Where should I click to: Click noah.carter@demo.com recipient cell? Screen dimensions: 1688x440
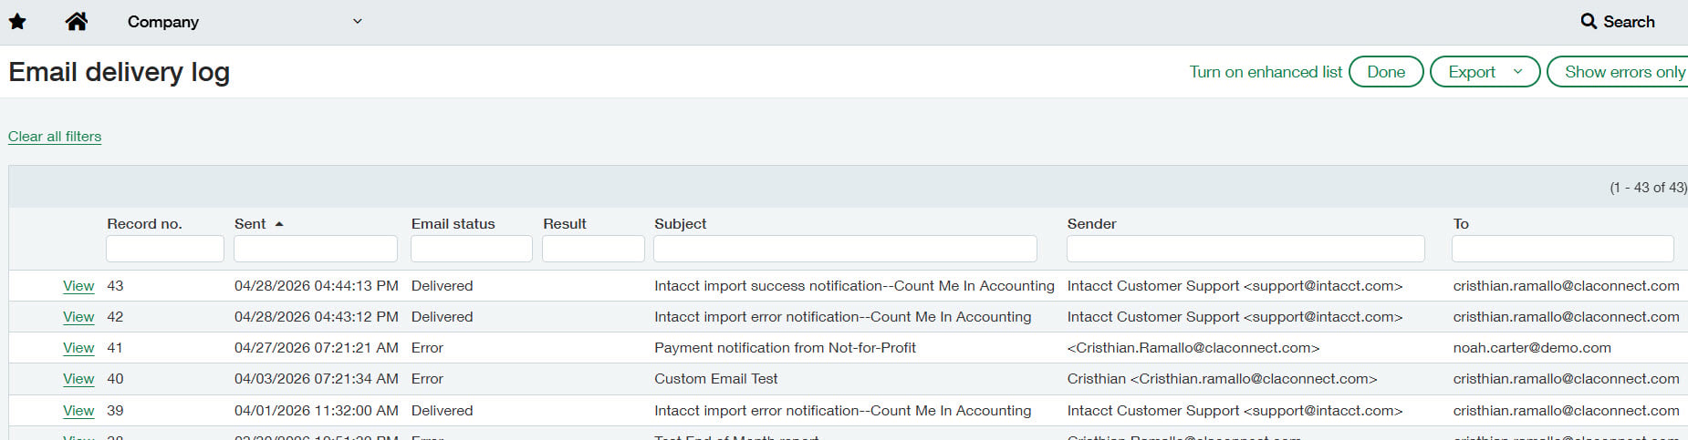[x=1532, y=348]
